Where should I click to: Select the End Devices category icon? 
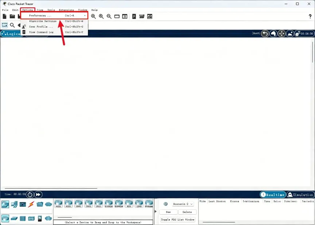pyautogui.click(x=14, y=204)
